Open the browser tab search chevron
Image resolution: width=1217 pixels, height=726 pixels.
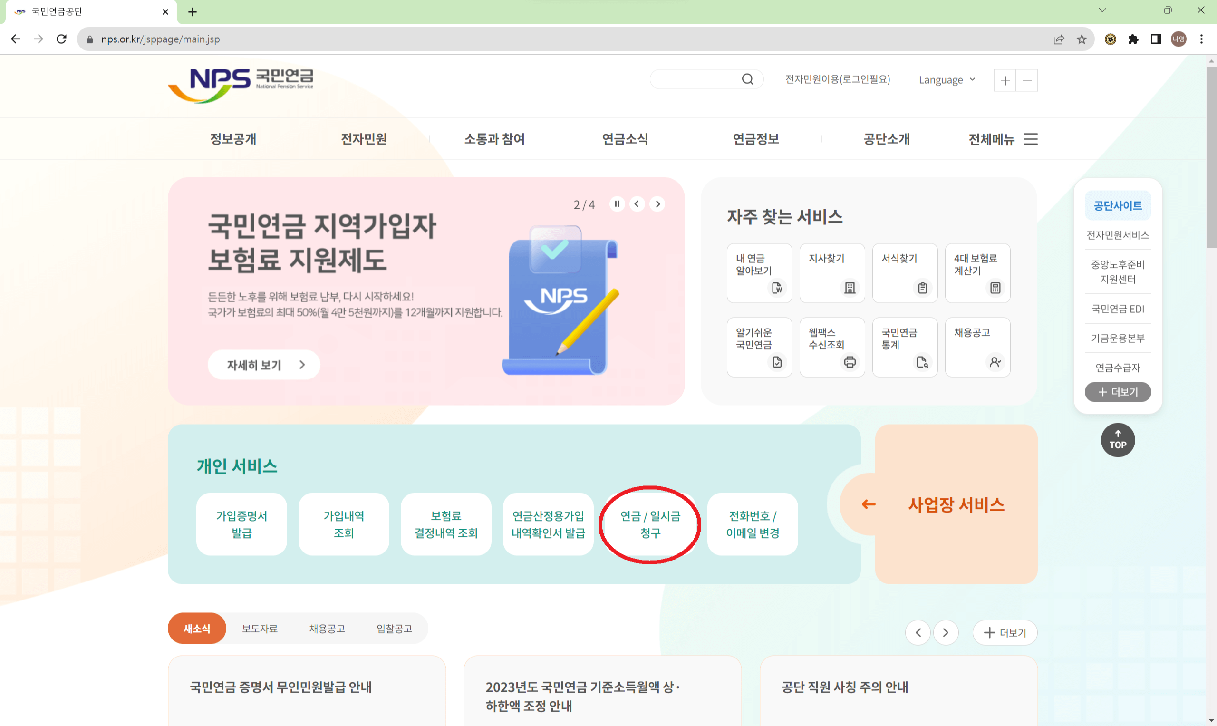(1102, 10)
